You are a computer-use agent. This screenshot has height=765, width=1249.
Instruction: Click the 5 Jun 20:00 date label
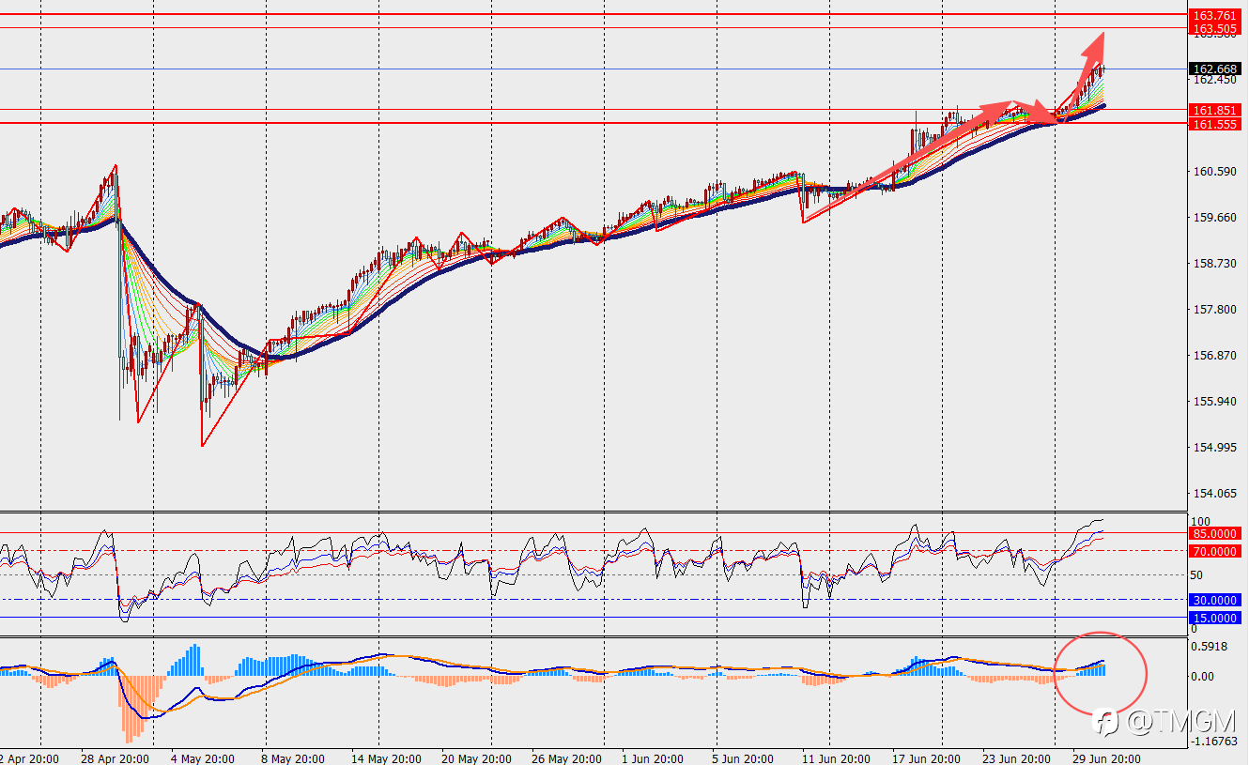(744, 758)
